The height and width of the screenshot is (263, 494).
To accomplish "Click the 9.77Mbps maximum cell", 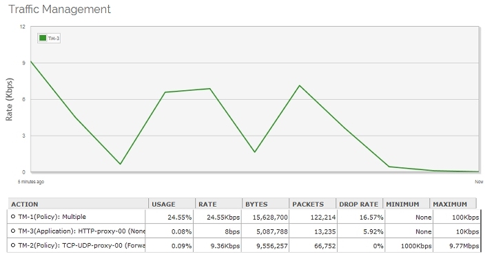I will (x=457, y=246).
